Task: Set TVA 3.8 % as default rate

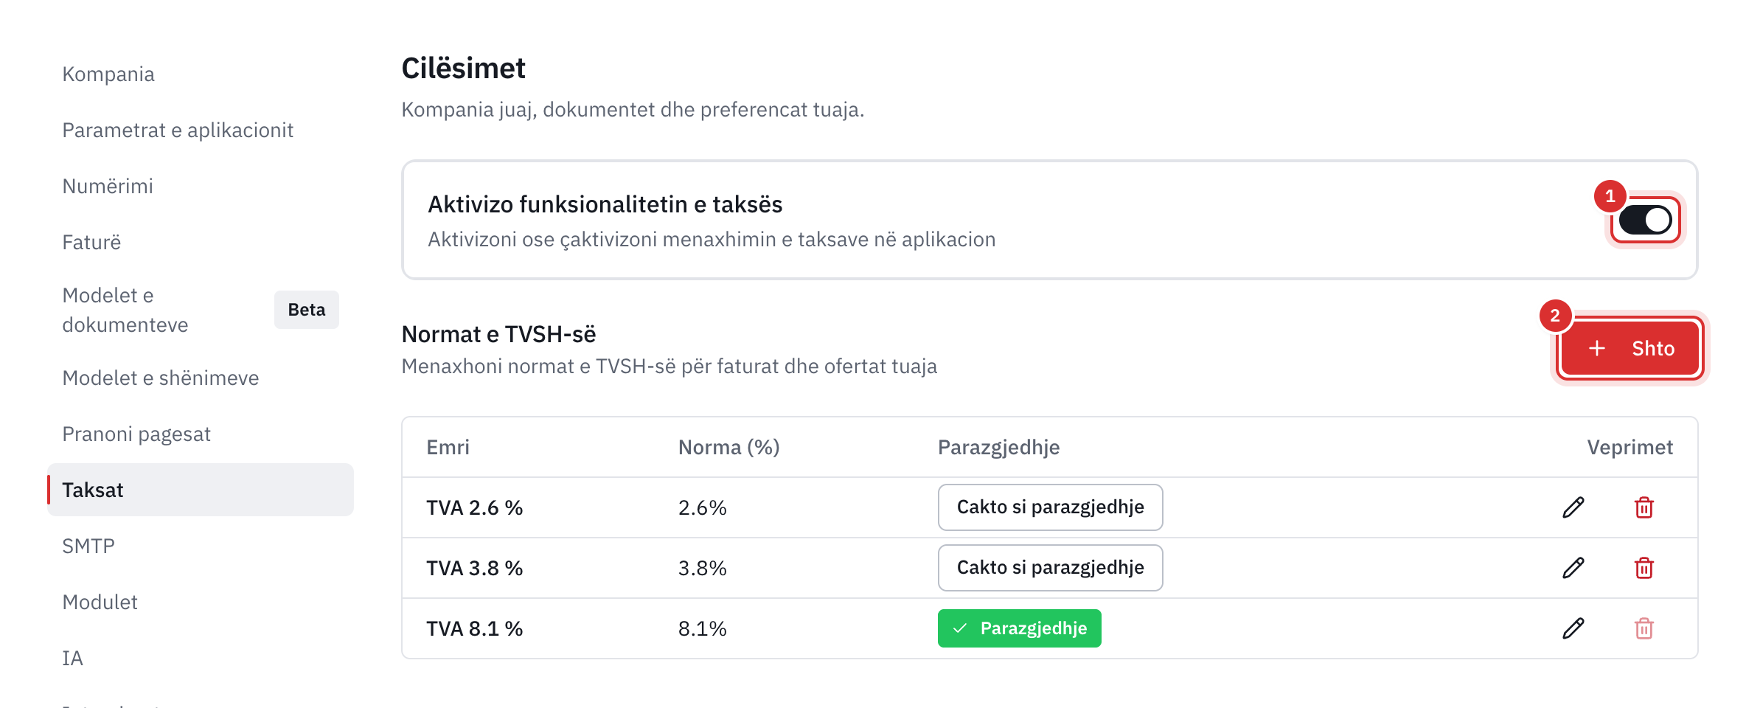Action: (1050, 568)
